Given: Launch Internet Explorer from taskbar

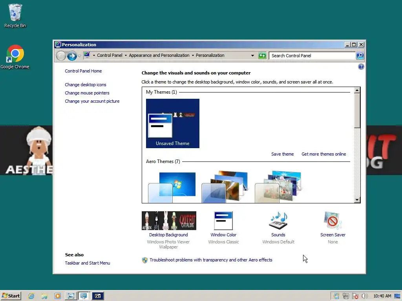Looking at the screenshot, I should (31, 296).
